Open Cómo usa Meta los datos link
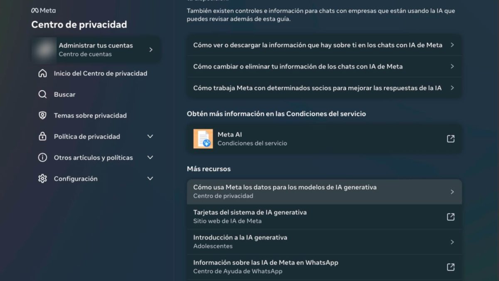The image size is (499, 281). pos(324,191)
